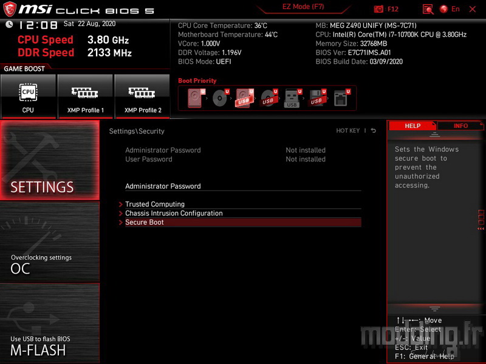This screenshot has width=486, height=364.
Task: Click the GAME BOOST label
Action: [24, 69]
